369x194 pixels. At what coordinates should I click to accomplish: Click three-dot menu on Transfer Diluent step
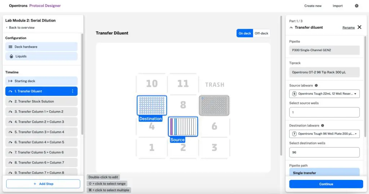pos(72,91)
